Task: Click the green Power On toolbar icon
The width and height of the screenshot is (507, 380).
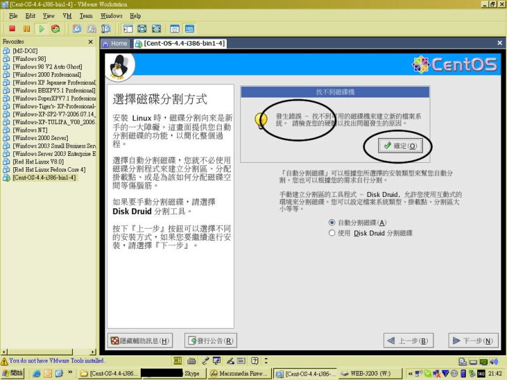Action: pyautogui.click(x=41, y=28)
